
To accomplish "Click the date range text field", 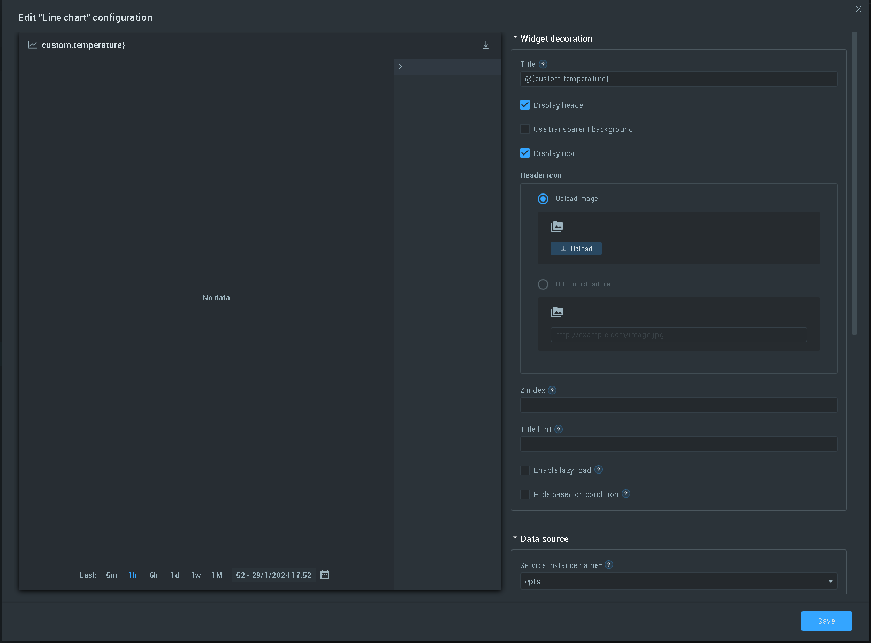I will point(273,575).
